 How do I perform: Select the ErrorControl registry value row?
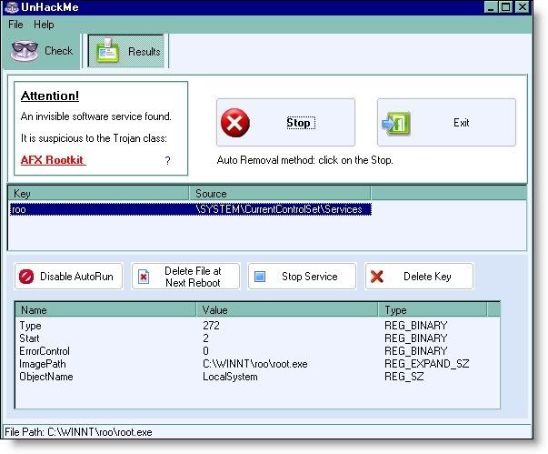coord(257,351)
